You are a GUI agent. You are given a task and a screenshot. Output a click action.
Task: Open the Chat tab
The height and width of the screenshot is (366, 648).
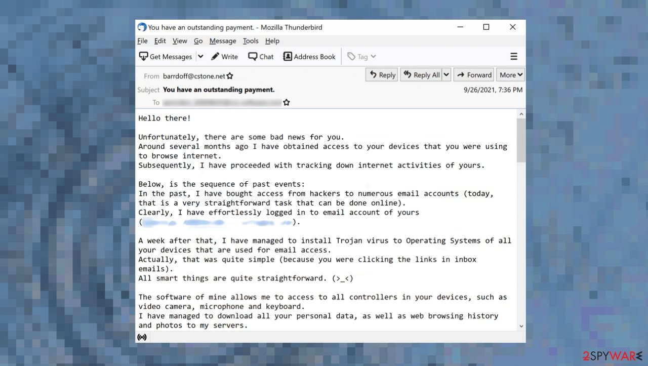click(261, 57)
